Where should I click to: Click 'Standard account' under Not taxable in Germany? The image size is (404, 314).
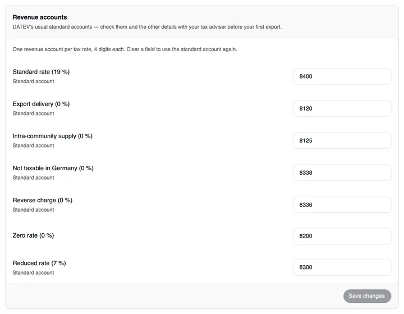[33, 178]
